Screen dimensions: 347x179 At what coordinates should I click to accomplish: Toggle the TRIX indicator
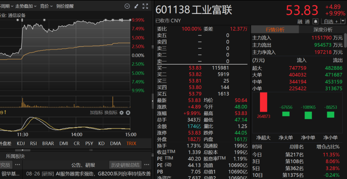pyautogui.click(x=131, y=143)
